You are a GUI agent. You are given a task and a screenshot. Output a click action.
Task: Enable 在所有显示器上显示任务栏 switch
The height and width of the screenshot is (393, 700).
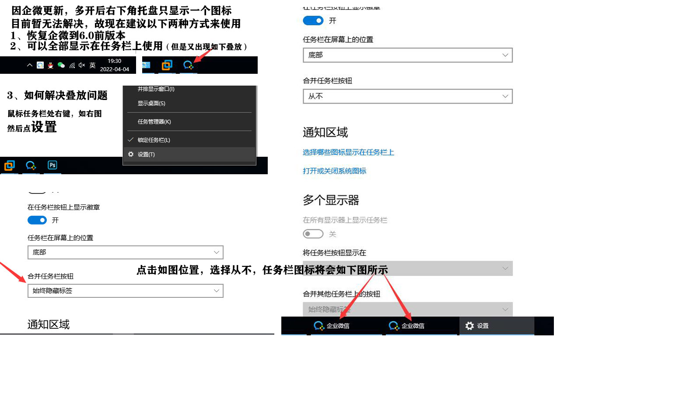(313, 234)
